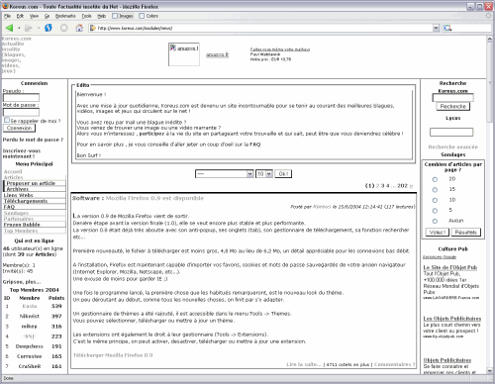The width and height of the screenshot is (495, 384).
Task: Select the 20 articles per page radio
Action: [x=435, y=179]
